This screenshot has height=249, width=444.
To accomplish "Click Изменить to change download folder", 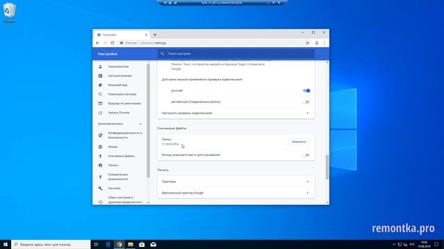I will tap(299, 142).
